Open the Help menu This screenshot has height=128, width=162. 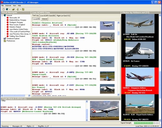pos(19,6)
